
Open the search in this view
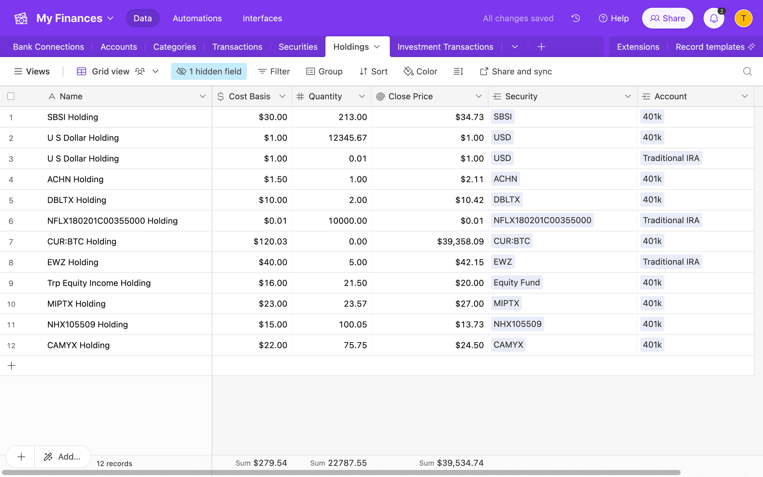pos(747,71)
